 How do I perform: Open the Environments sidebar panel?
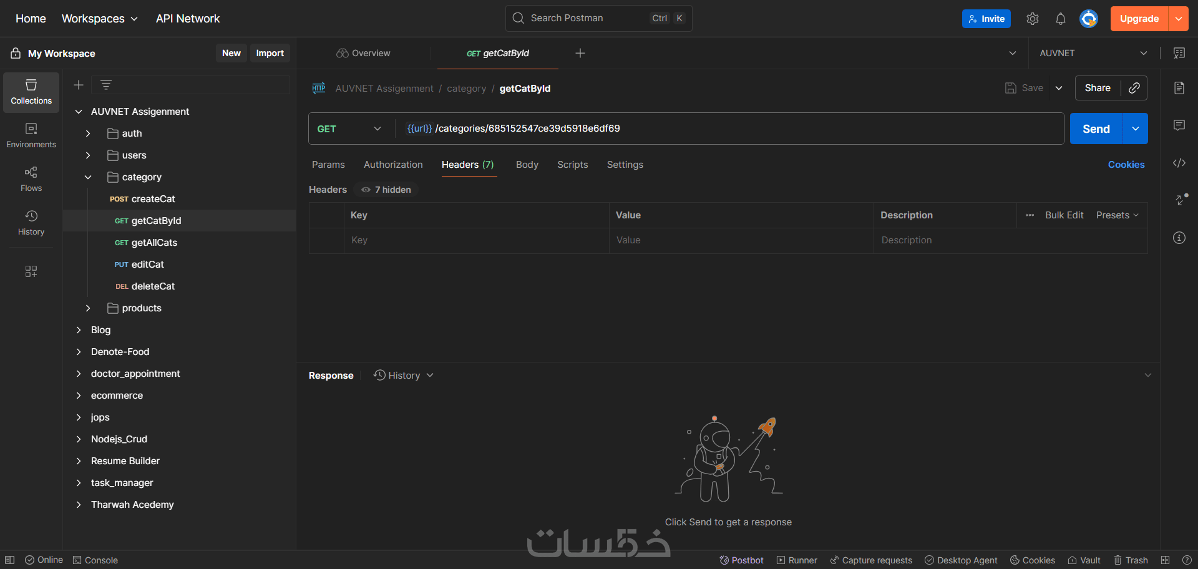point(31,136)
